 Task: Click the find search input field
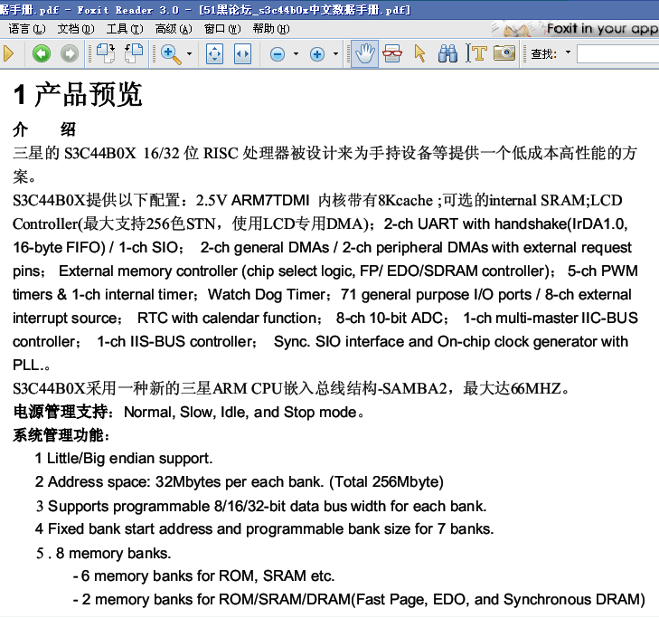coord(617,54)
